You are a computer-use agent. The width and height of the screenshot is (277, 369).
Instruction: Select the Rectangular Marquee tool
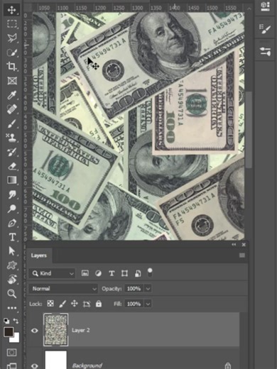point(11,24)
